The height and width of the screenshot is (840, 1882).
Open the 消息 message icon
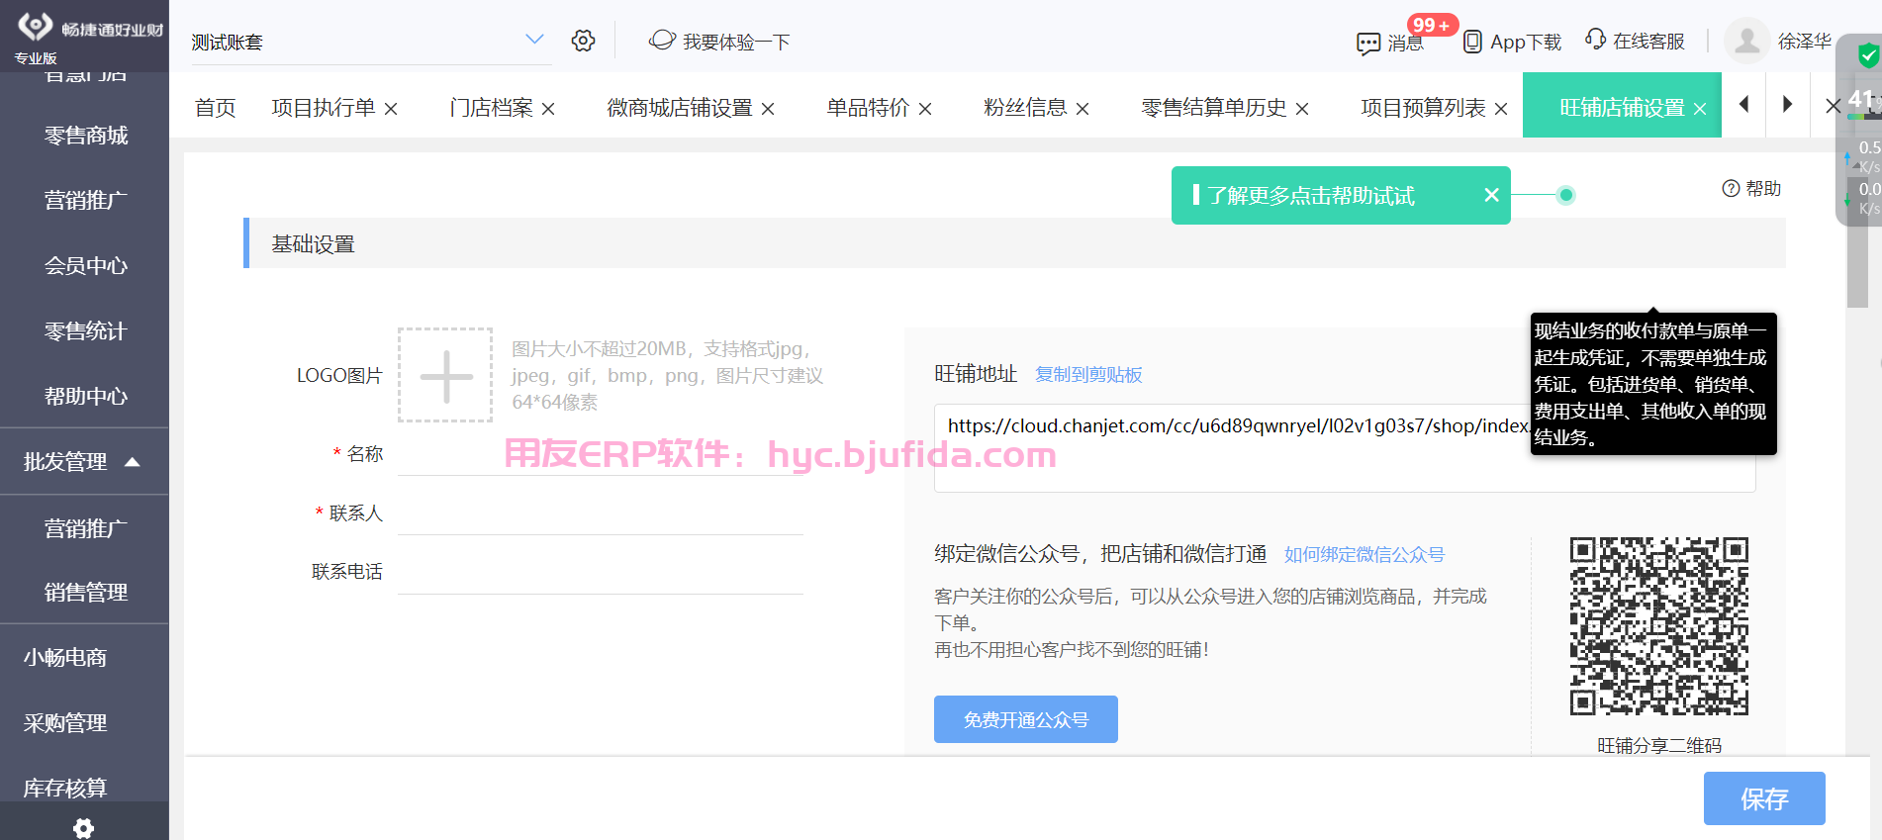tap(1368, 44)
